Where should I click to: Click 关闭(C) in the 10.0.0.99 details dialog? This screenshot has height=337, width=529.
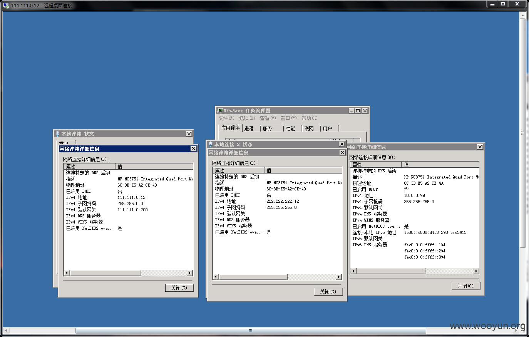coord(465,286)
